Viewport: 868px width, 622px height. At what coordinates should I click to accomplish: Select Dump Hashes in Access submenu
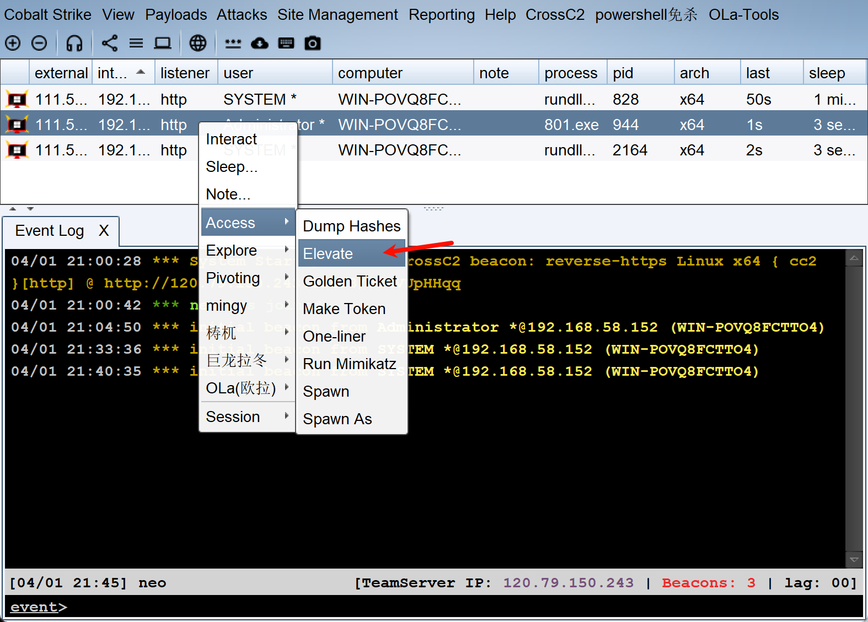tap(352, 226)
